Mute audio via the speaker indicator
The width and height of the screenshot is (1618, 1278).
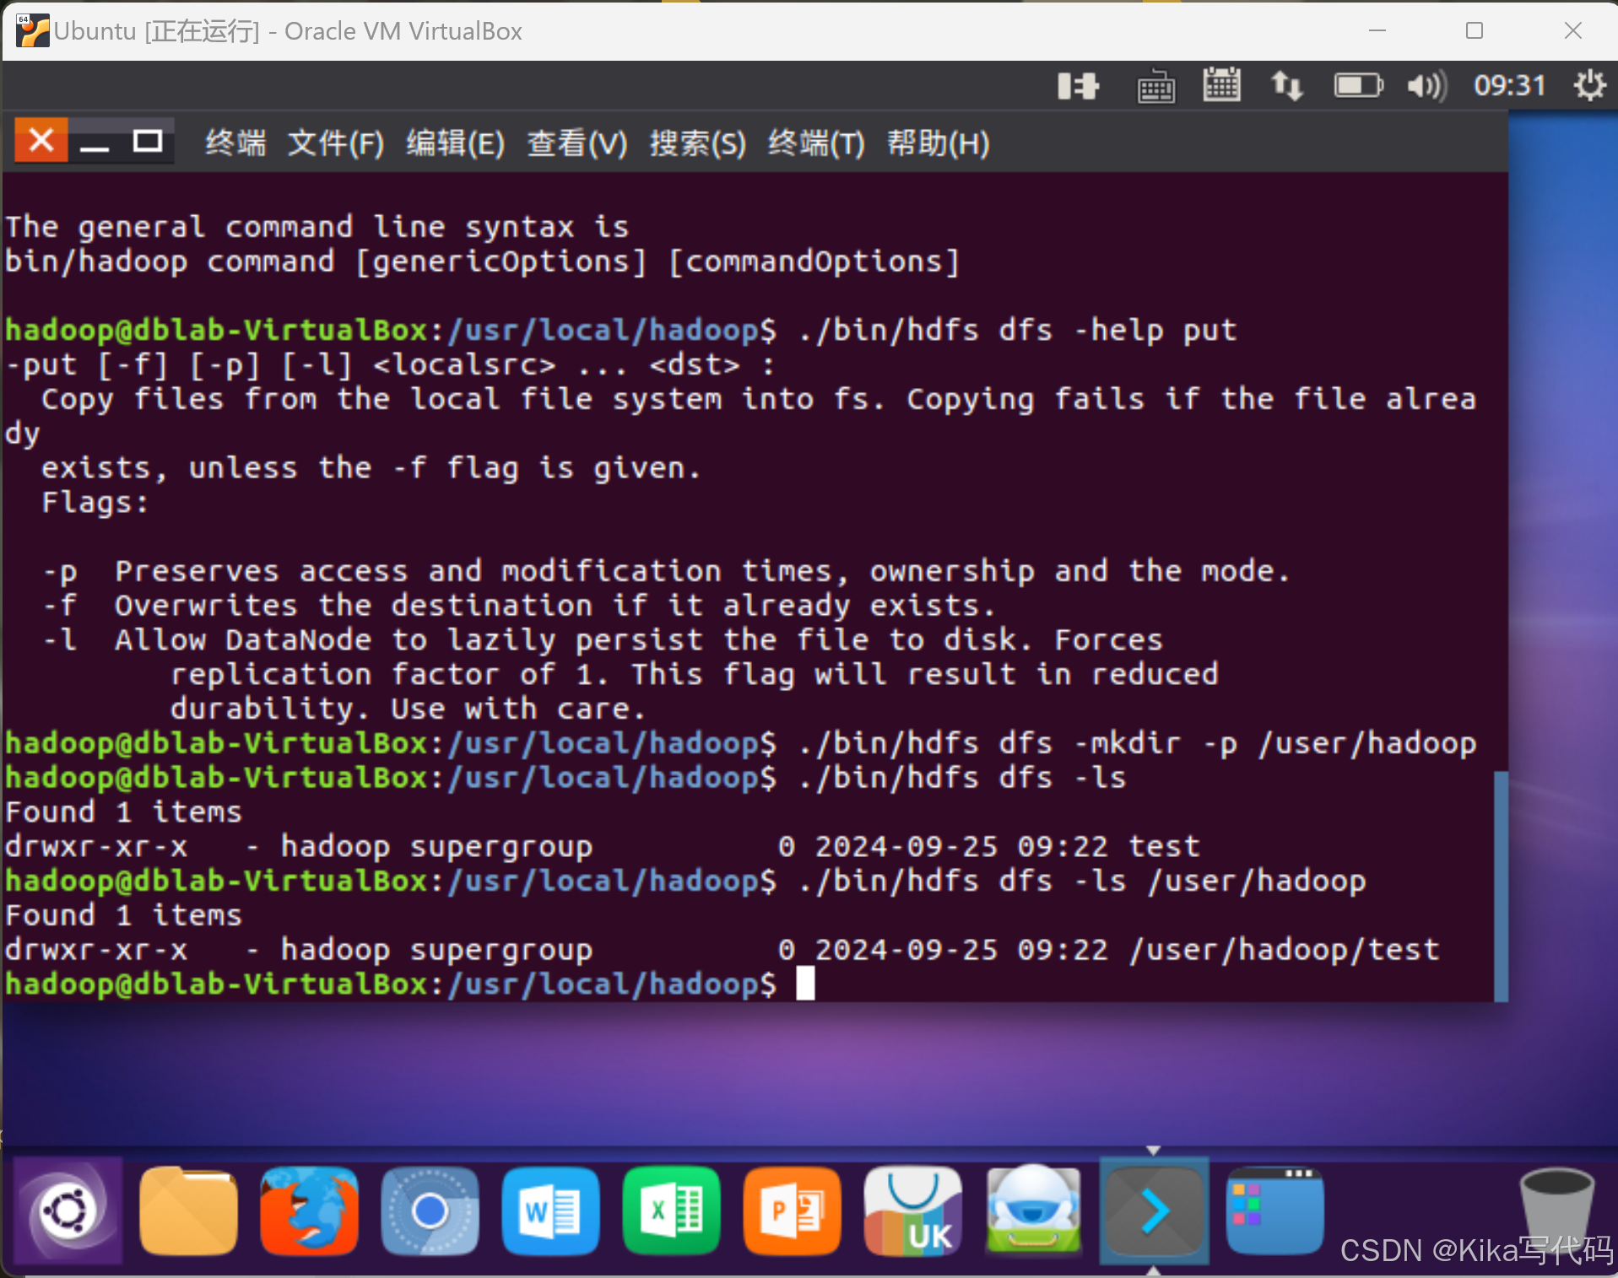[x=1425, y=84]
